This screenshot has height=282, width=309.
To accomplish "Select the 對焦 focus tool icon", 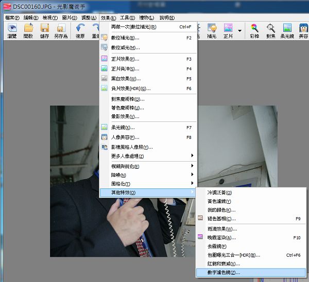I will click(x=270, y=30).
